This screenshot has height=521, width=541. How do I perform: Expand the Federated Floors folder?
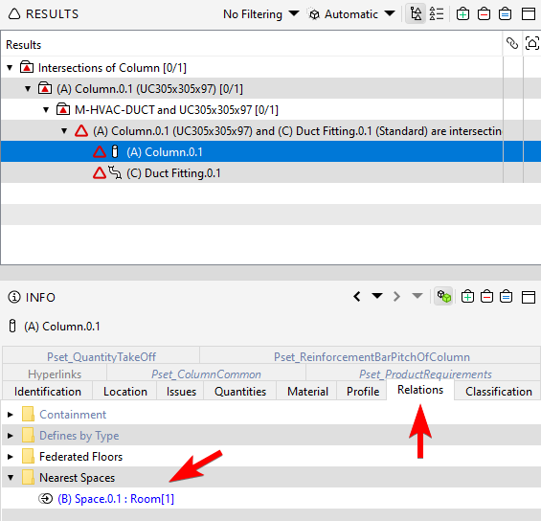pos(10,457)
